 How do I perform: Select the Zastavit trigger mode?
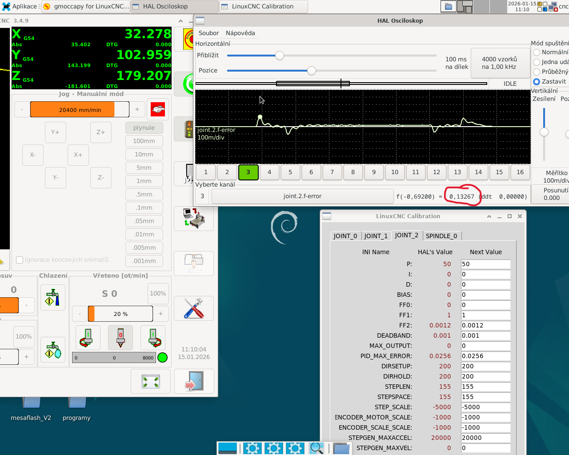click(537, 82)
